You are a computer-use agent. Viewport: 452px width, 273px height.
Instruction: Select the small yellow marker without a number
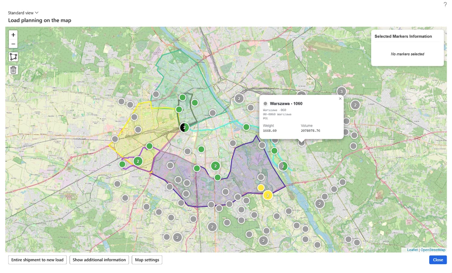pos(261,188)
